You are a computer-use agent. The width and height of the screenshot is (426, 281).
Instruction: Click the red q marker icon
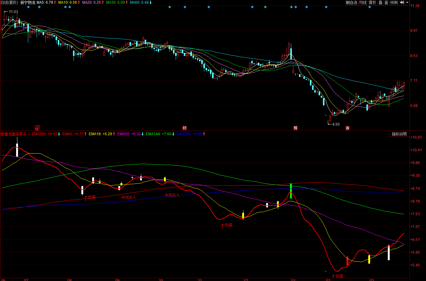click(x=37, y=128)
